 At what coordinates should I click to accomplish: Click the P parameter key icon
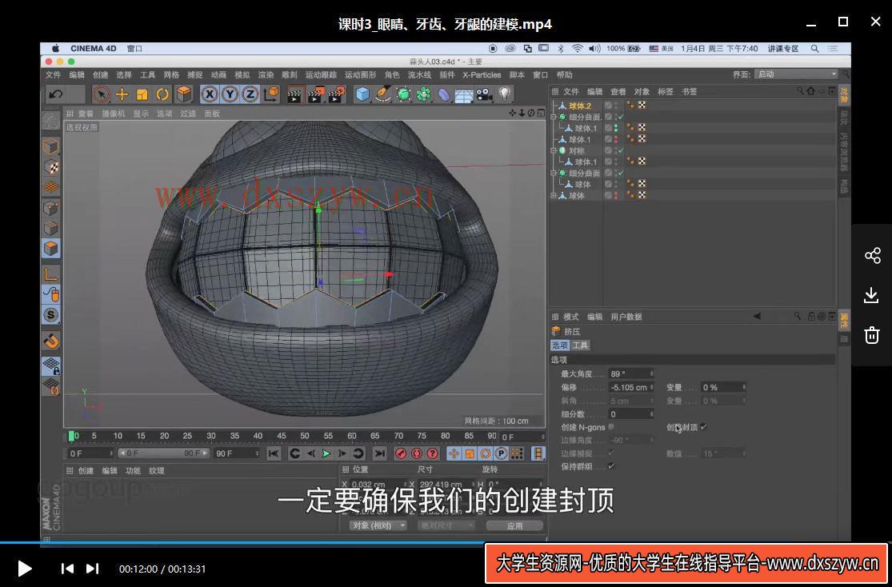click(501, 453)
